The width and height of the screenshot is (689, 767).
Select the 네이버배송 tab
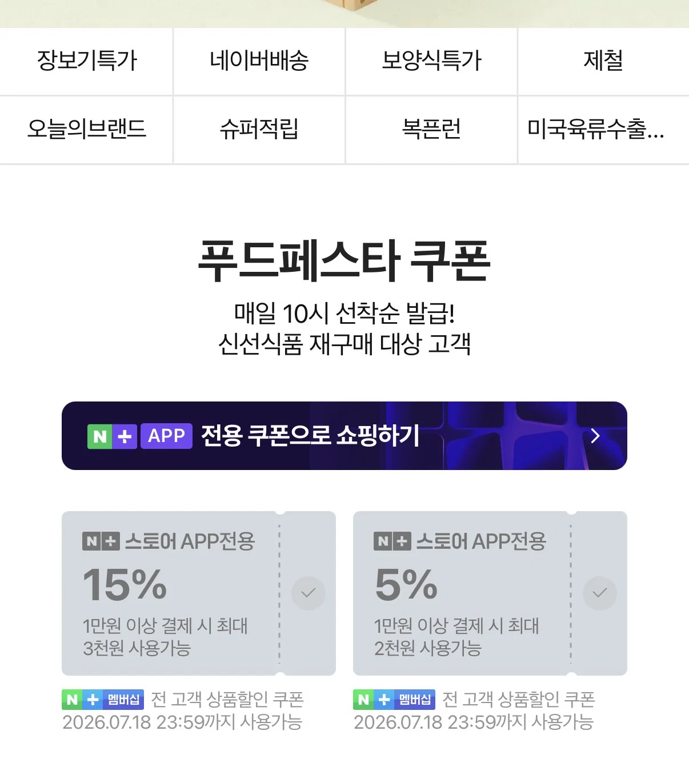click(259, 61)
